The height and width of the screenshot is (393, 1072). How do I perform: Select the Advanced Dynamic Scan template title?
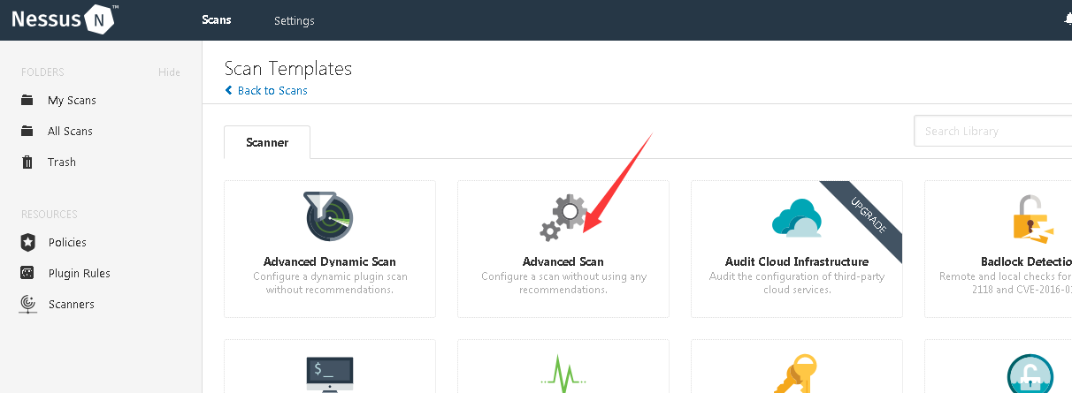pyautogui.click(x=330, y=262)
